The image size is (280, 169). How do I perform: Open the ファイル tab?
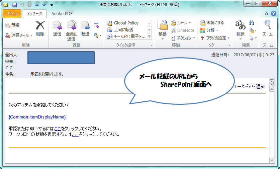[x=12, y=14]
